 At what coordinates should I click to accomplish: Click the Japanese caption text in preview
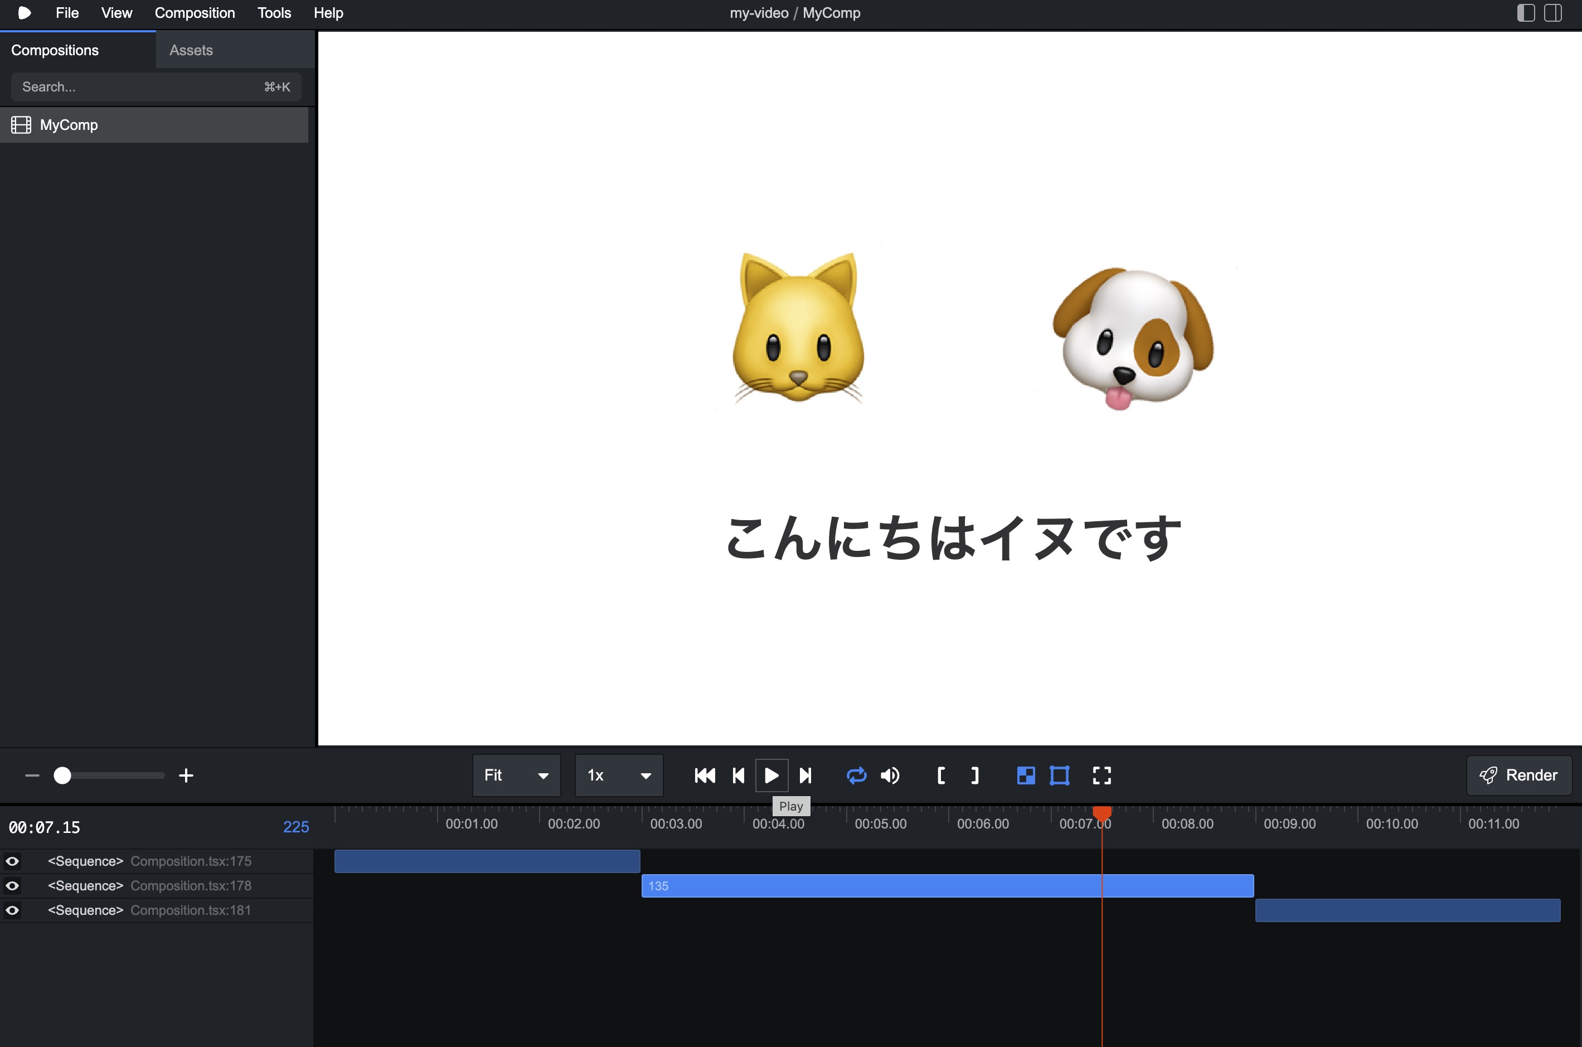pyautogui.click(x=953, y=538)
